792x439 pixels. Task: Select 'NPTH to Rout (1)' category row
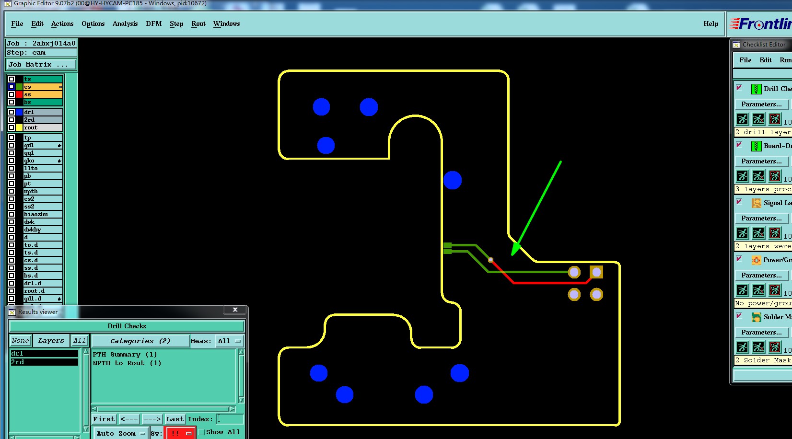point(127,363)
